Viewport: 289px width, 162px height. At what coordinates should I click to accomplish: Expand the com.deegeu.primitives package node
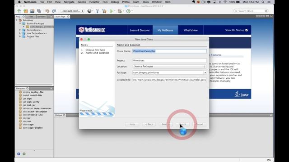click(23, 27)
